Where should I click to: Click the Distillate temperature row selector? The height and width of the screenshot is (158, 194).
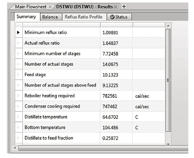point(18,117)
